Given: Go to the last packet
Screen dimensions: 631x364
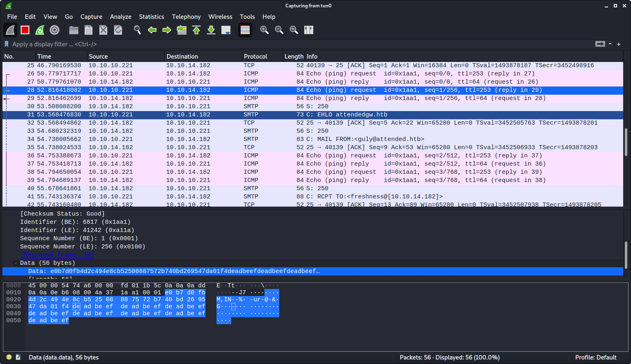Looking at the screenshot, I should point(211,30).
